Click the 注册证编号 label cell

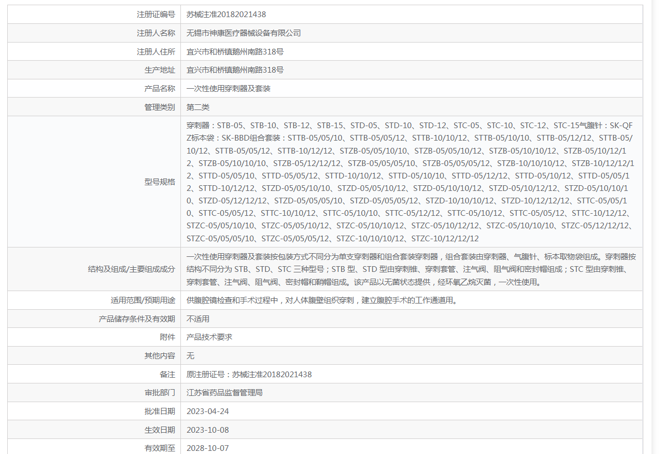(94, 15)
